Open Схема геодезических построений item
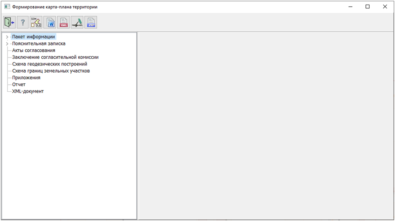This screenshot has width=395, height=221. (x=49, y=64)
